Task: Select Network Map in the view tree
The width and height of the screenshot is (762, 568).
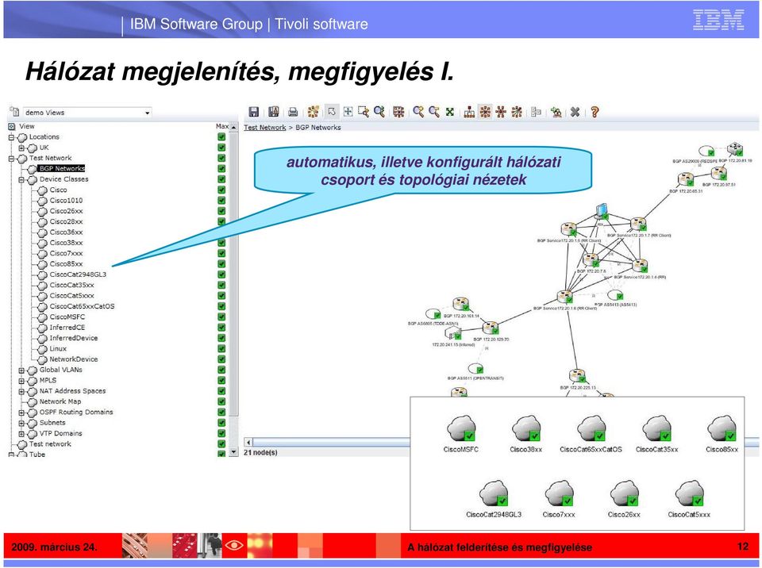Action: tap(60, 401)
